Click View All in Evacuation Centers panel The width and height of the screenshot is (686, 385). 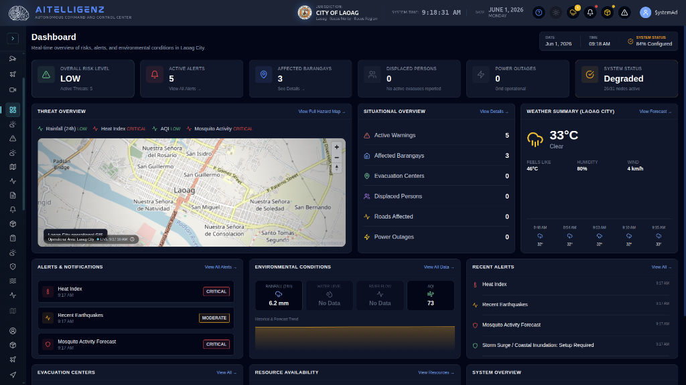226,372
